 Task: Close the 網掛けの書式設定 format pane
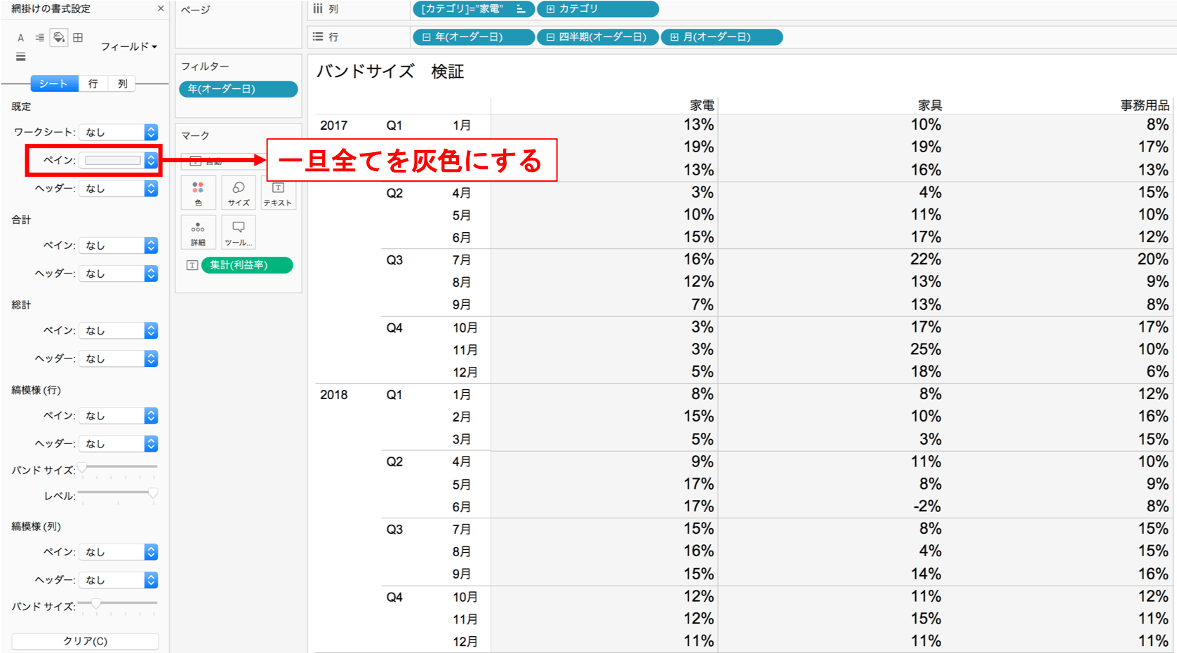coord(161,8)
